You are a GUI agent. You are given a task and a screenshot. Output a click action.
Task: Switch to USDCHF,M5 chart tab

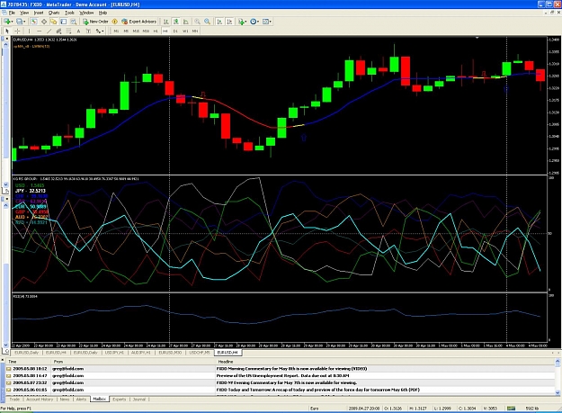tap(200, 353)
